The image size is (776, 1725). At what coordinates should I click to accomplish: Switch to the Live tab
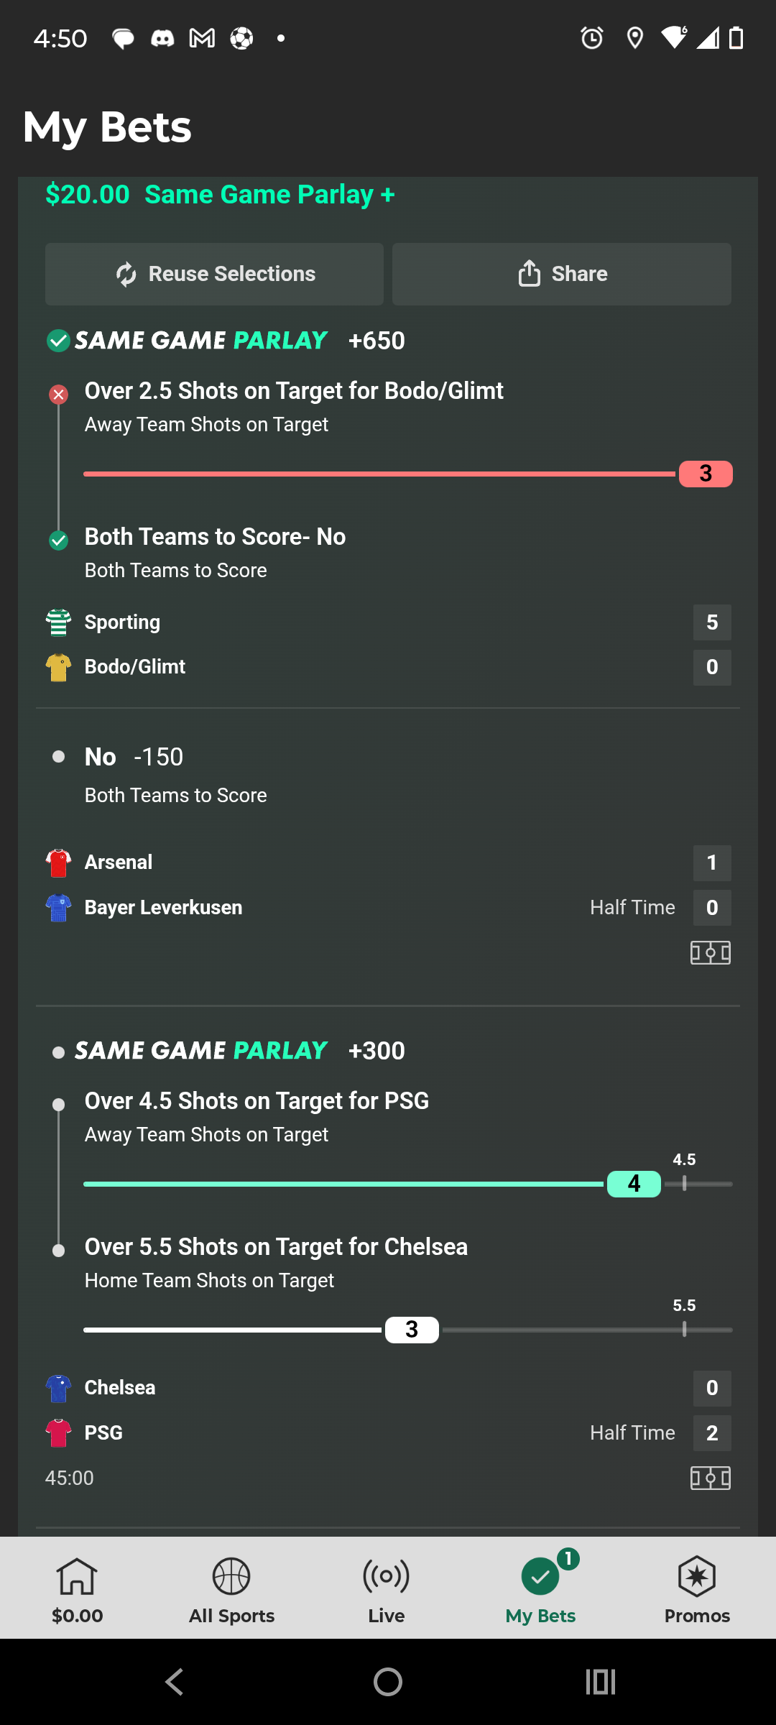coord(387,1588)
